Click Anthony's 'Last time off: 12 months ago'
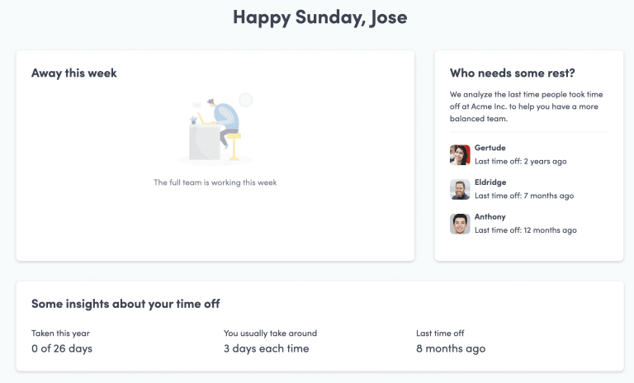The width and height of the screenshot is (634, 383). [526, 230]
